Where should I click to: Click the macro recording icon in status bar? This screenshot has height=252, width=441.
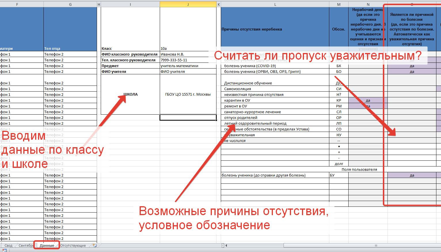[4, 250]
